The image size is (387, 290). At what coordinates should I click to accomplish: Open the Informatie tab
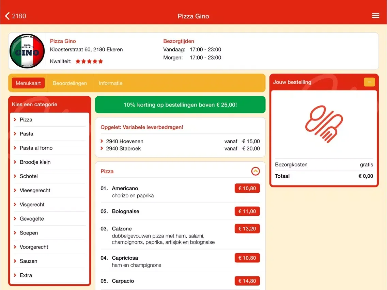pyautogui.click(x=110, y=83)
